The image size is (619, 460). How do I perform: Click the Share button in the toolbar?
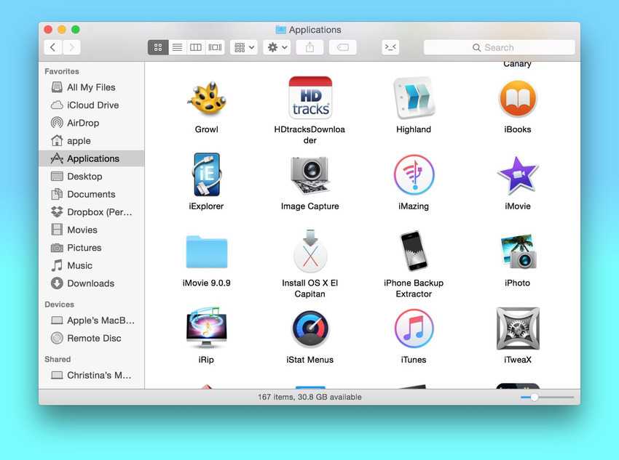pyautogui.click(x=309, y=47)
